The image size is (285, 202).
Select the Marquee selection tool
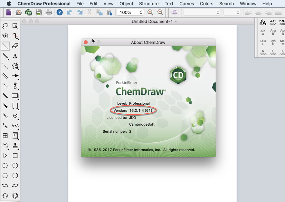(x=15, y=26)
